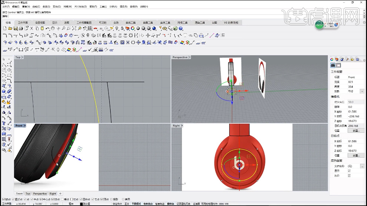The image size is (367, 206).
Task: Open the Curve (曲线) menu
Action: [x=36, y=7]
